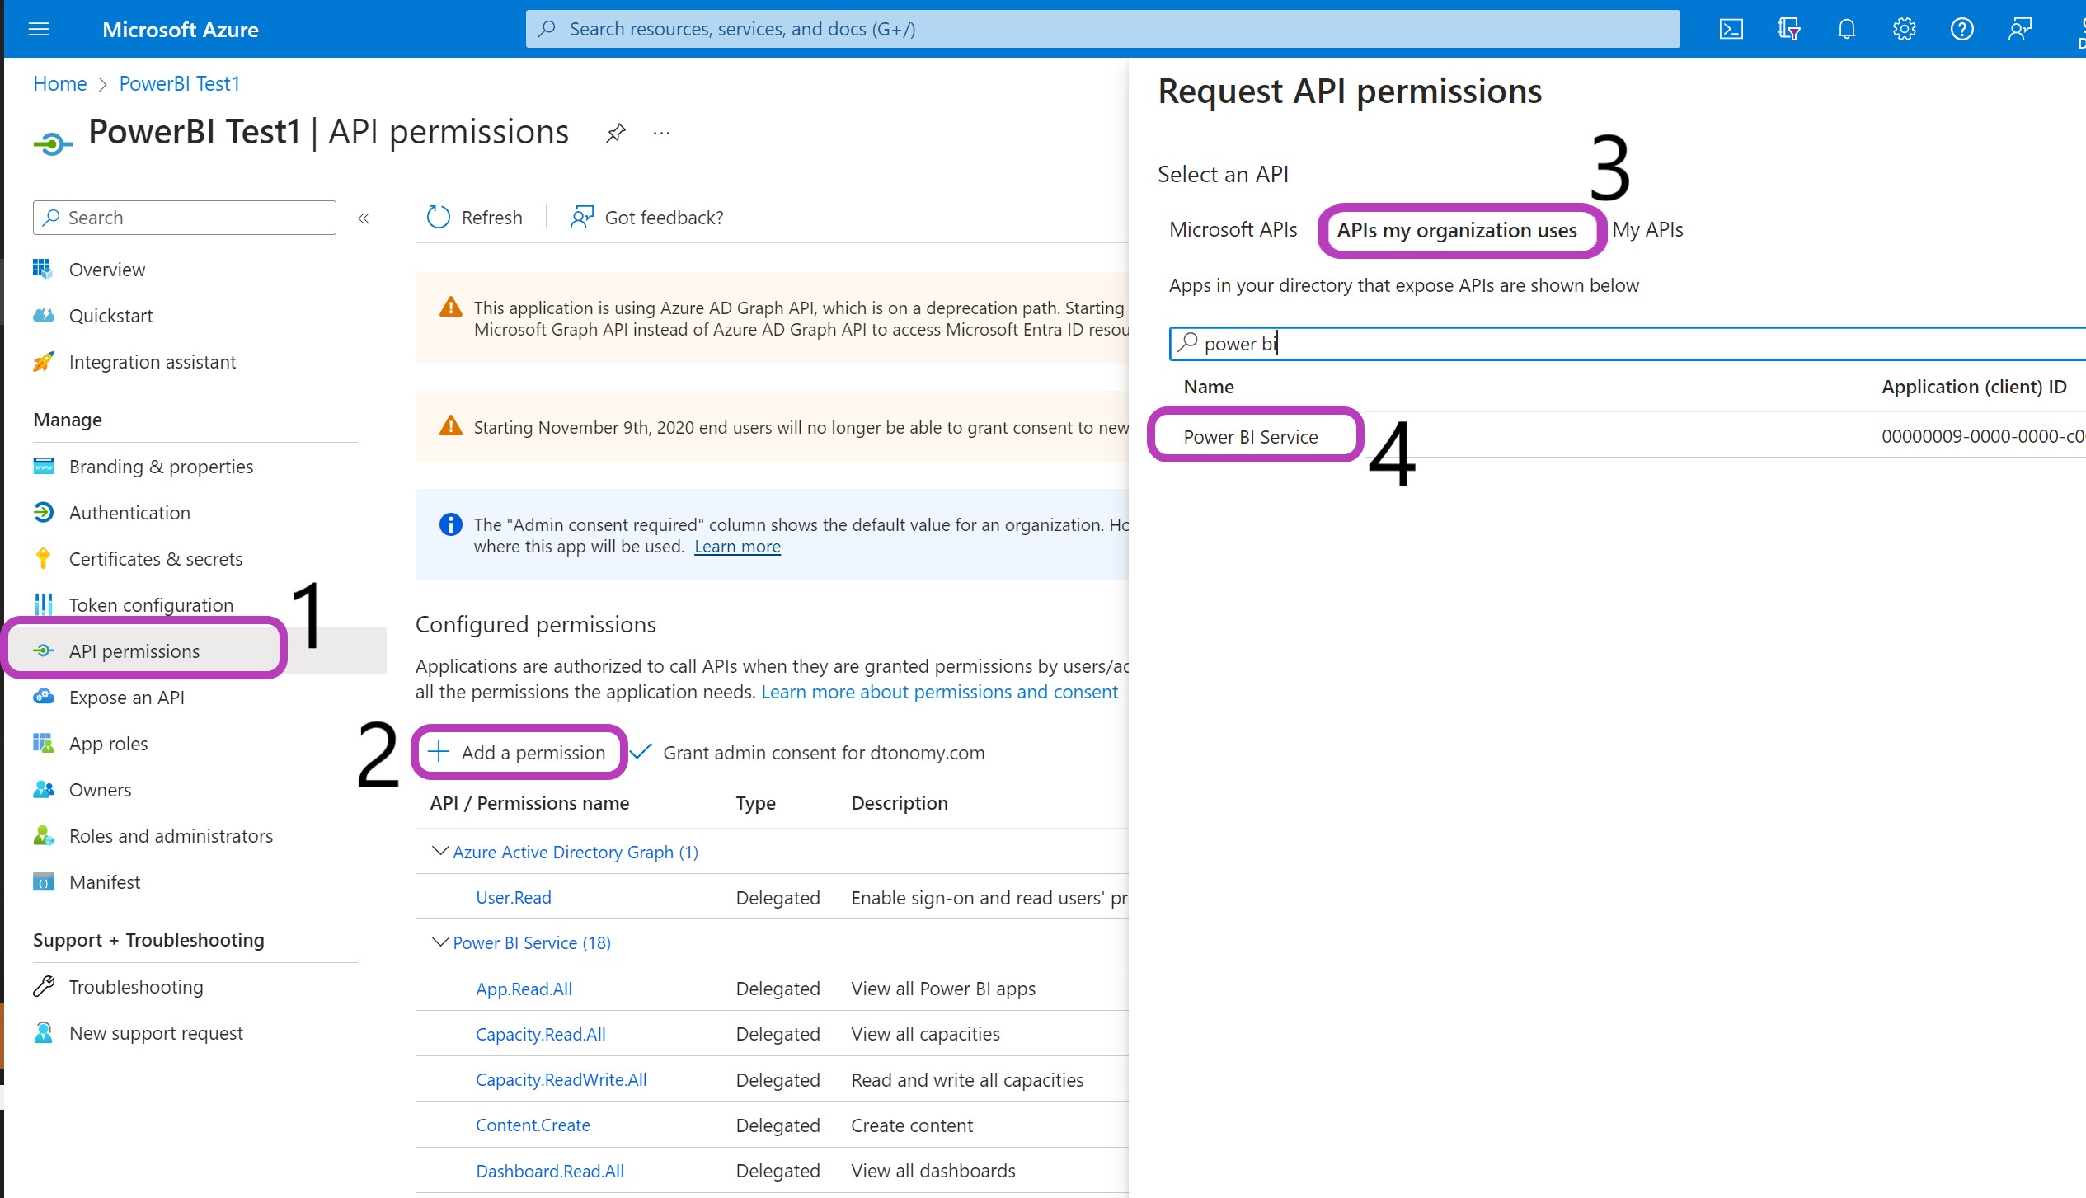Open Token configuration

pos(151,605)
